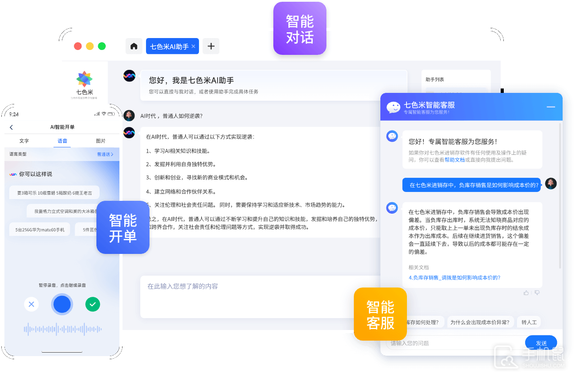Click the AI assistant avatar beside the greeting message
Viewport: 575px width, 376px height.
pos(130,76)
